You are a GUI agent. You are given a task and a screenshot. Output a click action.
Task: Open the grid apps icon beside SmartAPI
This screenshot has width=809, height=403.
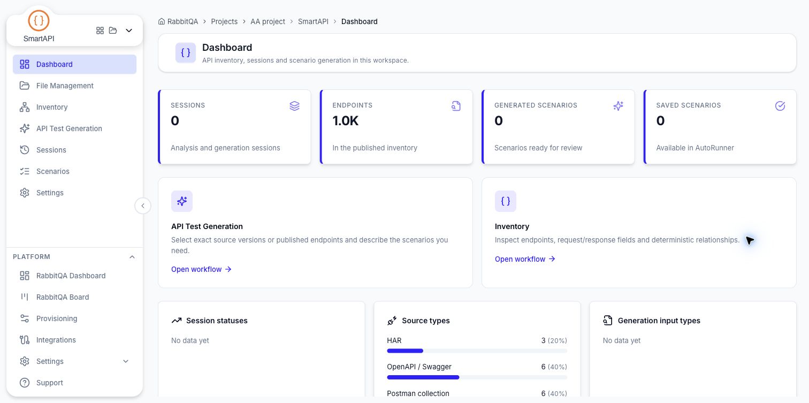100,31
